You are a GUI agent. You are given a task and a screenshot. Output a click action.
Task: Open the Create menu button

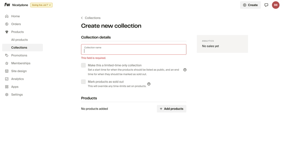[250, 5]
